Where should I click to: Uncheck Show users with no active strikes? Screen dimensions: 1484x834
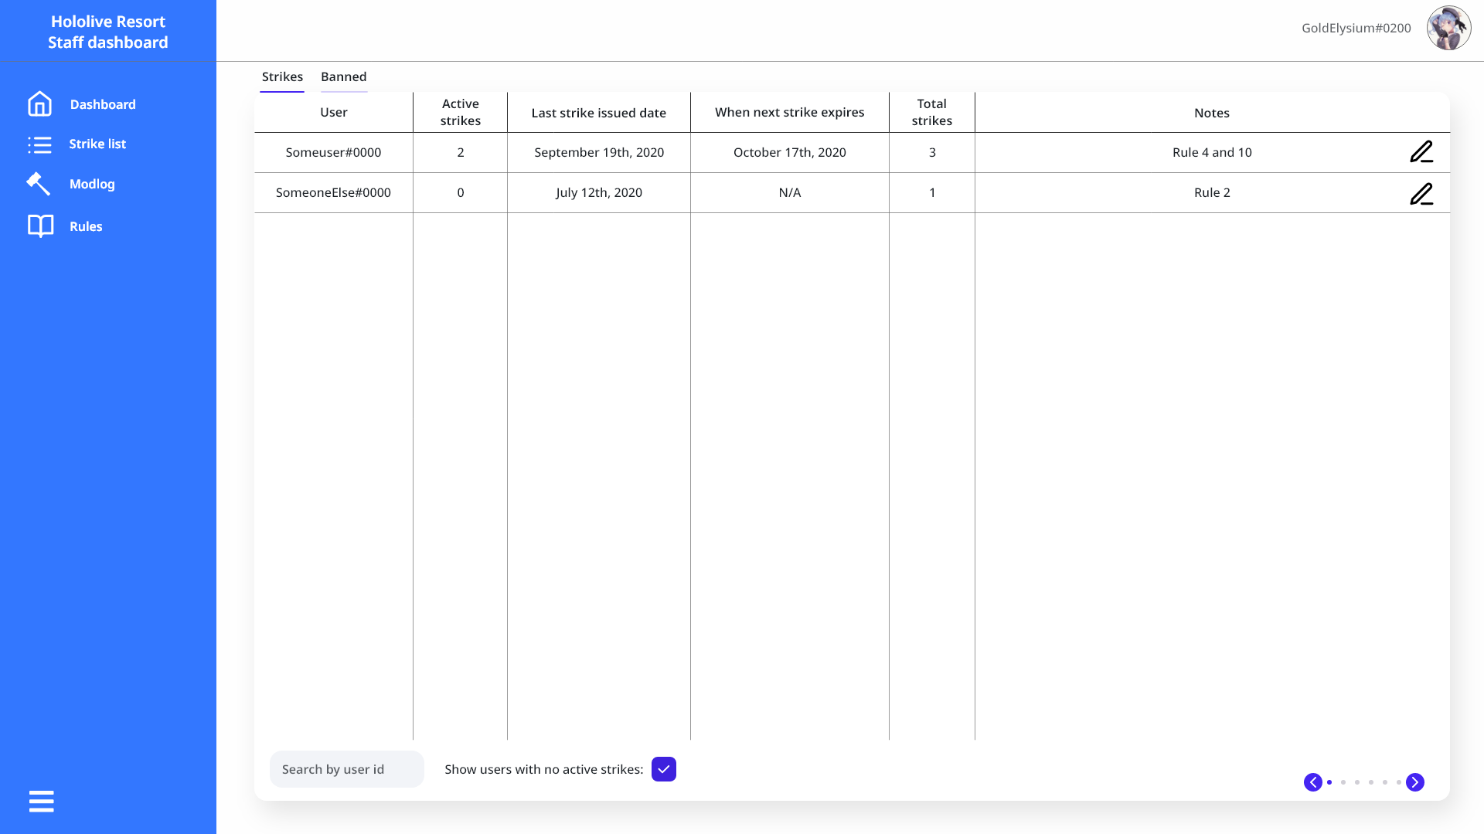click(x=663, y=769)
